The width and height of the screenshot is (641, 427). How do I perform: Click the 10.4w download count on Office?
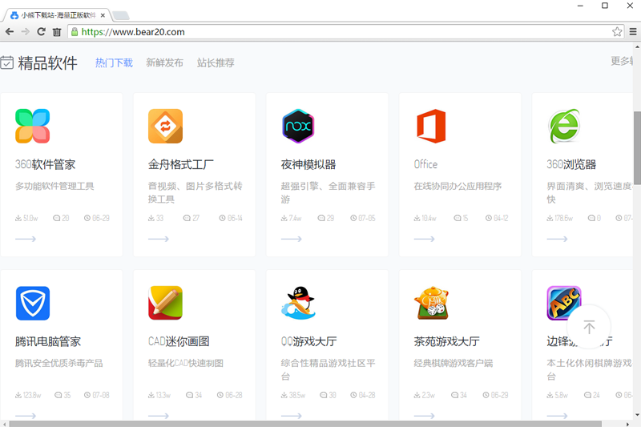click(429, 218)
